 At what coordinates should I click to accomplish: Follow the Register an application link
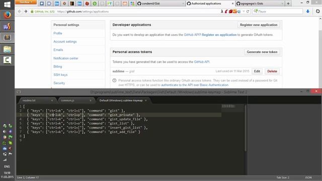(219, 35)
